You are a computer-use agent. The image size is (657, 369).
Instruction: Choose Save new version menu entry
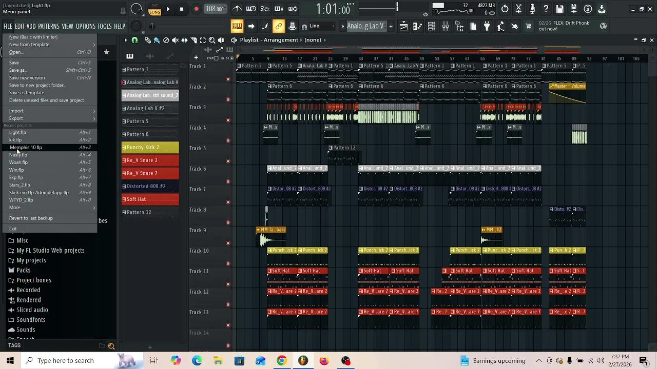pyautogui.click(x=50, y=78)
